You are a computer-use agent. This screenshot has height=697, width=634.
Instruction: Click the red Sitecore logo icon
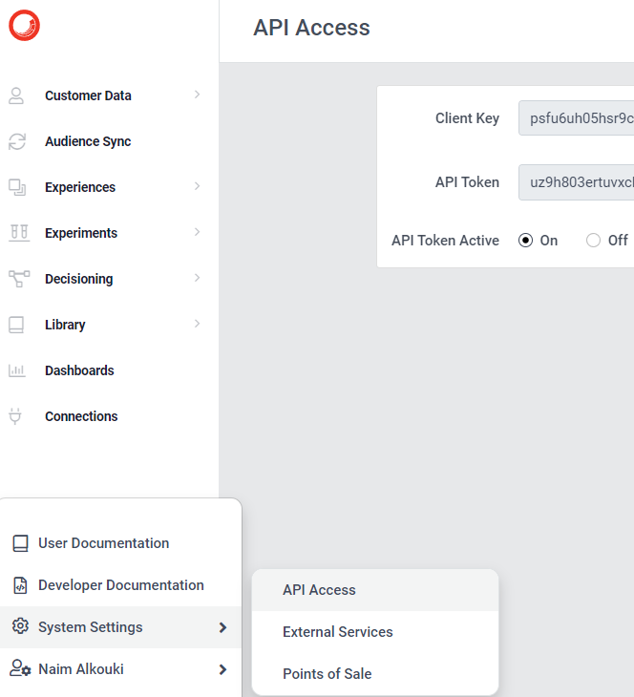pos(24,26)
